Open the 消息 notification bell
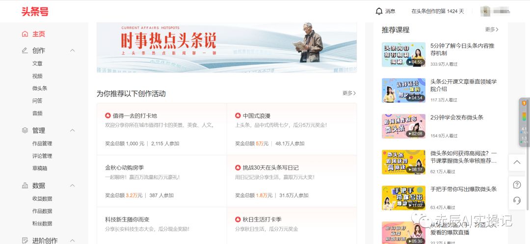This screenshot has width=530, height=244. (x=379, y=11)
